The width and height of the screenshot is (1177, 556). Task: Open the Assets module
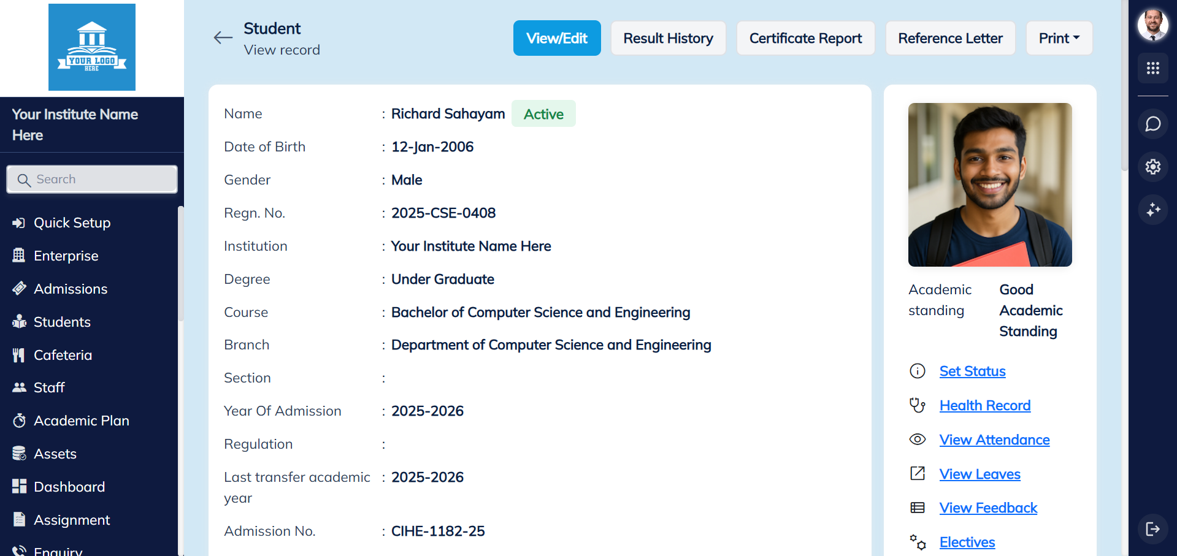(x=55, y=454)
